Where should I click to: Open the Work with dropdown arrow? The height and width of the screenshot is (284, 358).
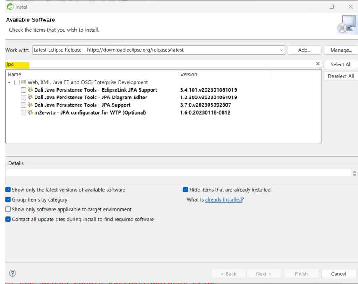[x=281, y=50]
